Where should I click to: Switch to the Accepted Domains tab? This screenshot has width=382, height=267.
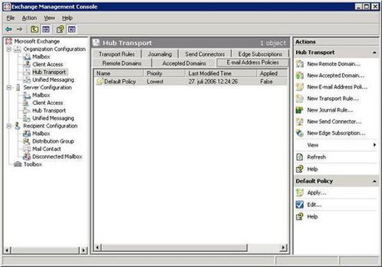184,63
